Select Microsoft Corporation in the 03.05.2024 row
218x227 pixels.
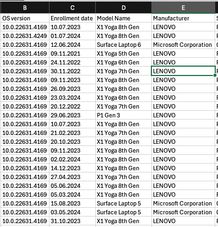click(x=183, y=212)
